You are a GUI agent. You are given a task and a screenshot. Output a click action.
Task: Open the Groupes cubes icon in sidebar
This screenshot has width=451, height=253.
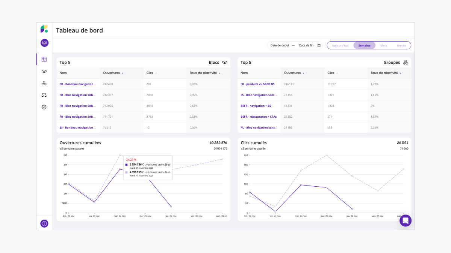pos(44,83)
